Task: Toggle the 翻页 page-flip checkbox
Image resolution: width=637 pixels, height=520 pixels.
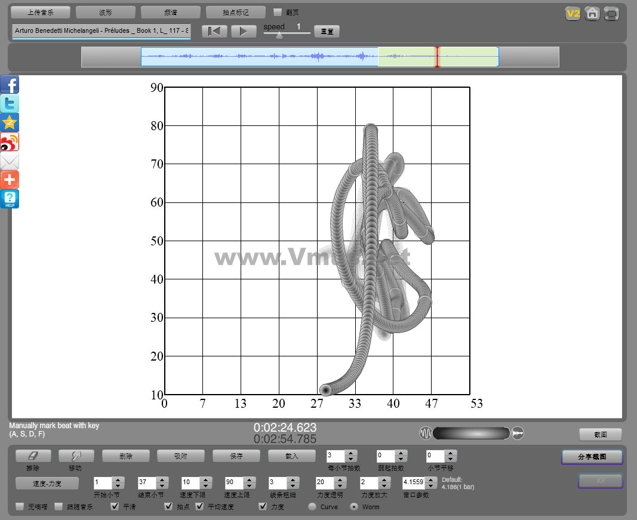Action: [x=278, y=12]
